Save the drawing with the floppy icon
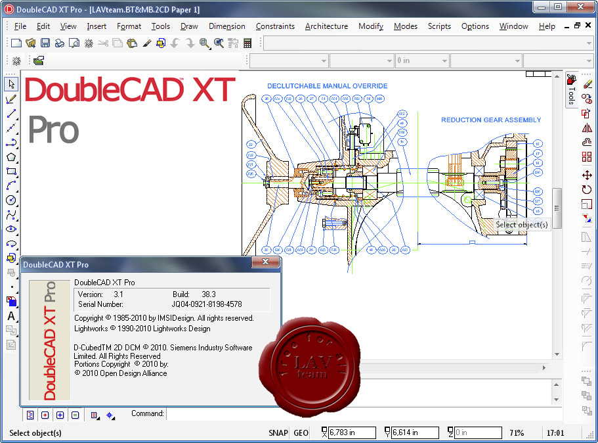Screen dimensions: 598x443 [45, 43]
